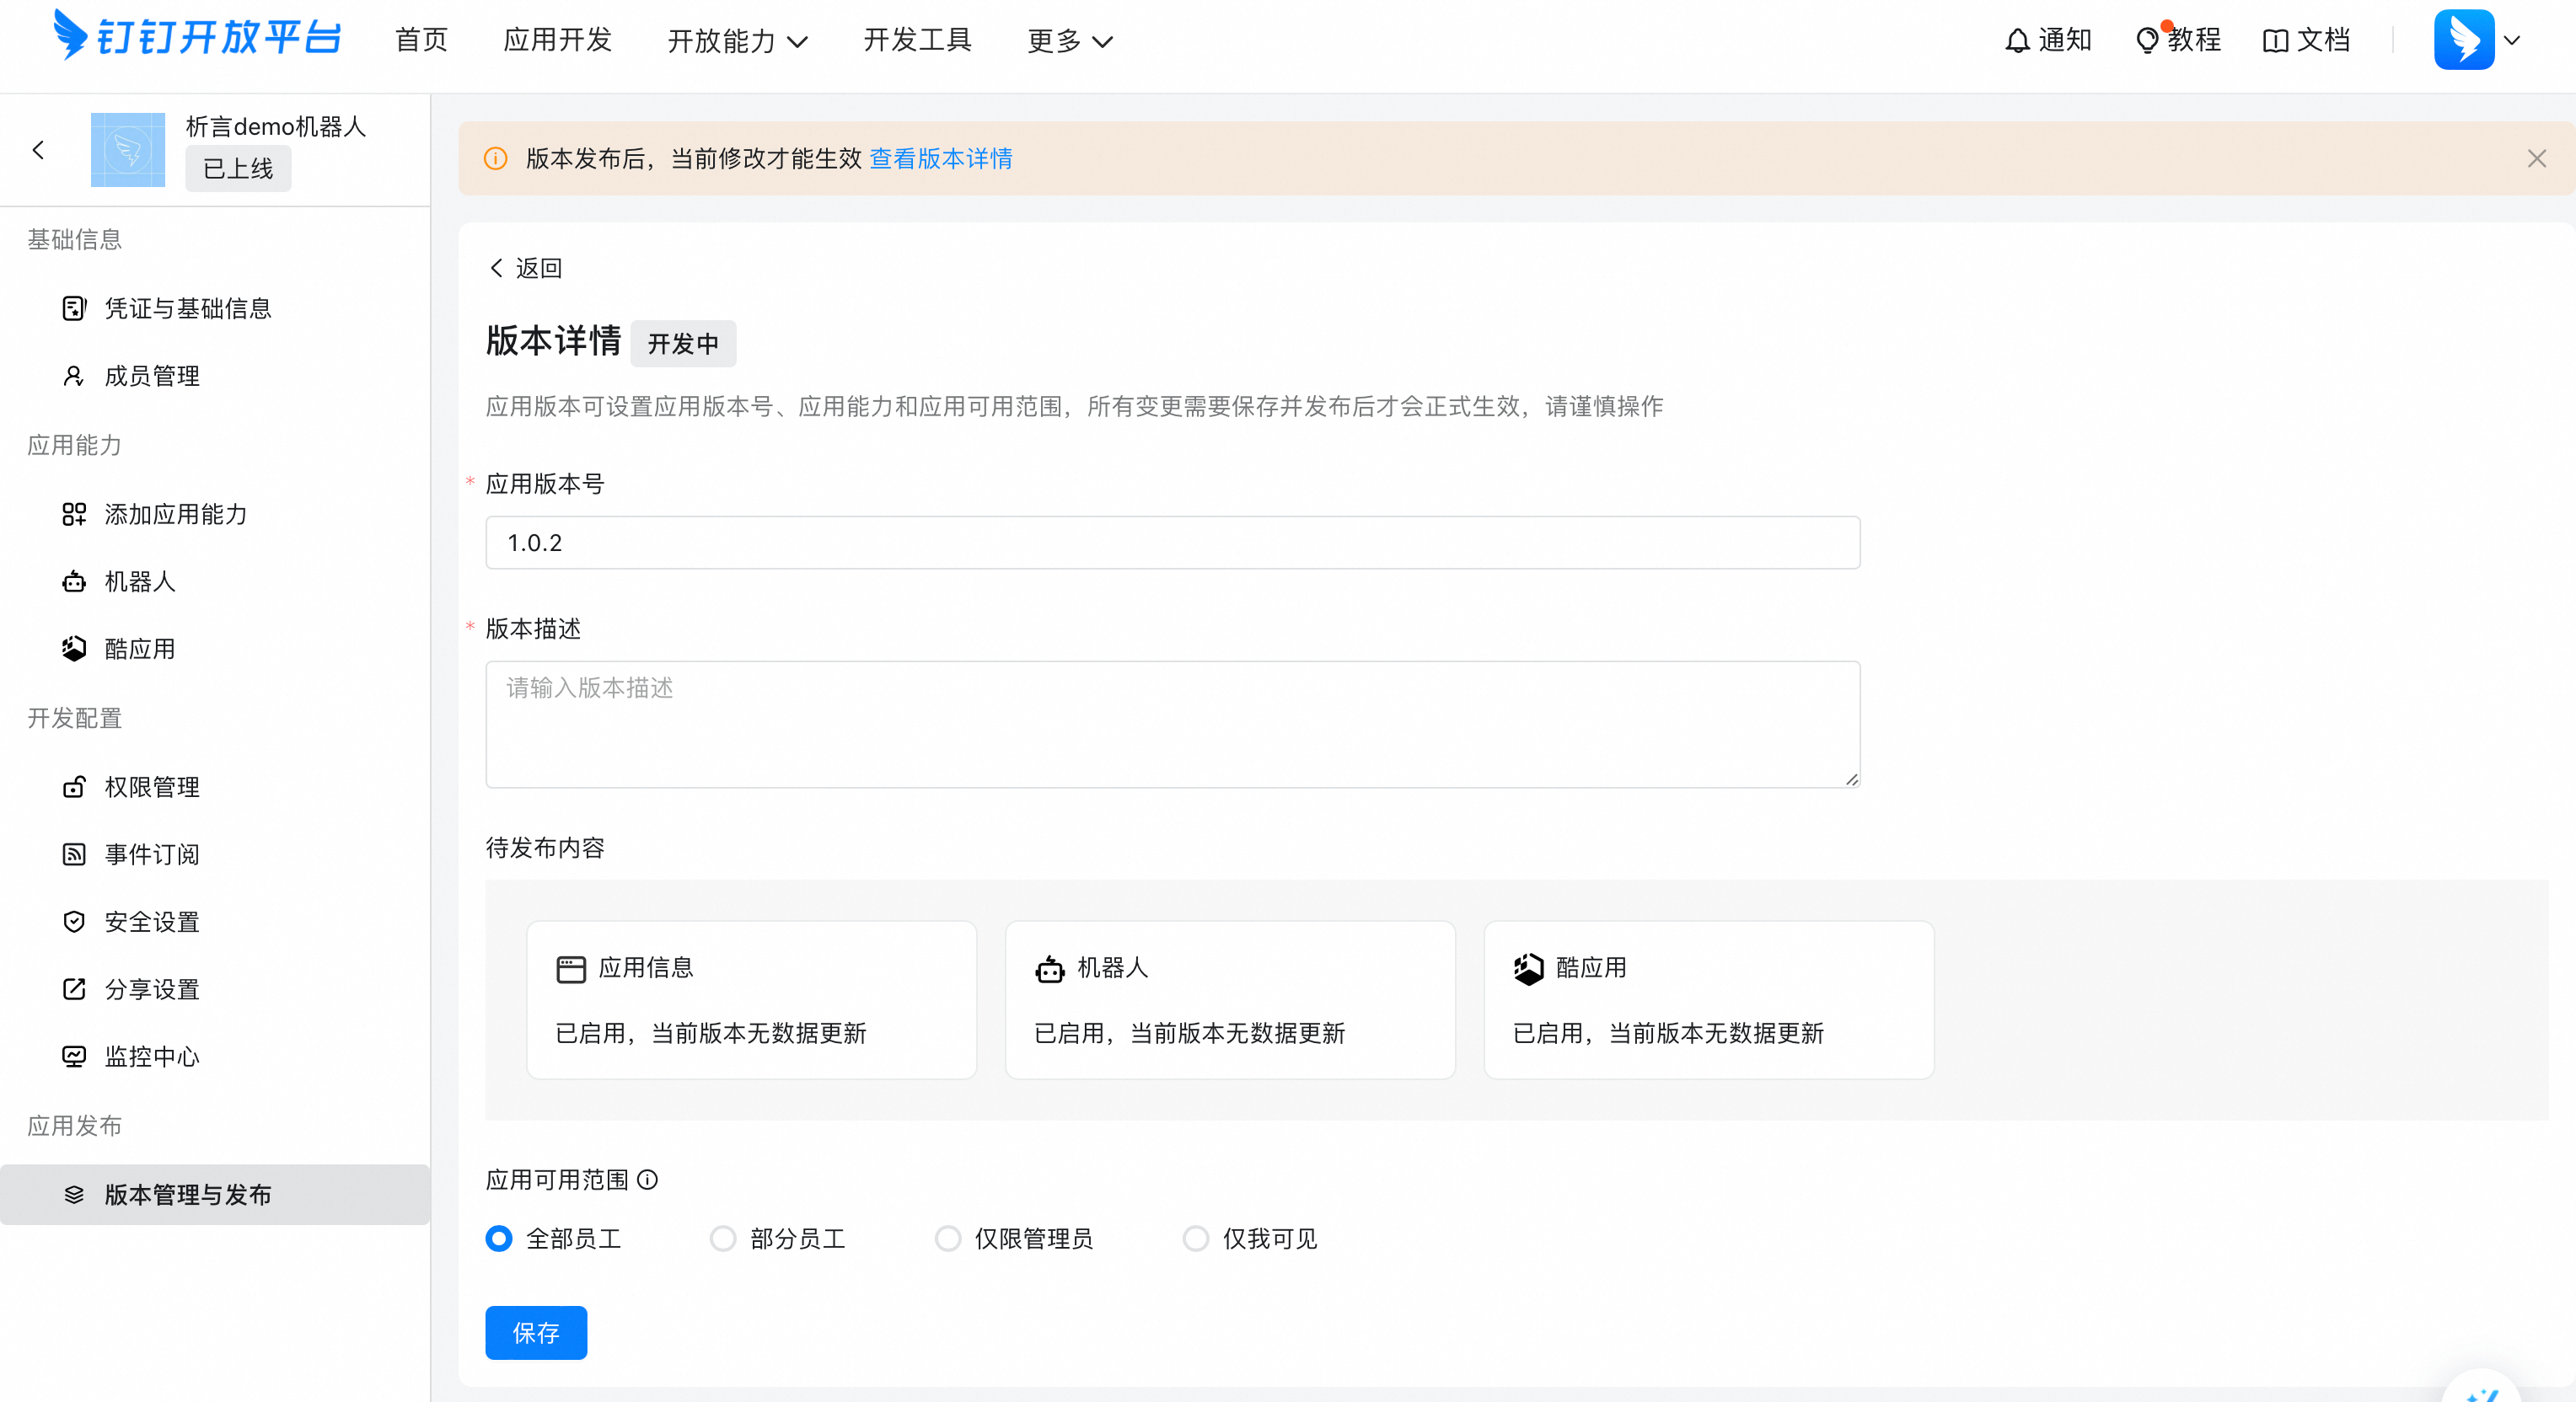The image size is (2576, 1402).
Task: Click the 待发布内容 section label
Action: coord(545,848)
